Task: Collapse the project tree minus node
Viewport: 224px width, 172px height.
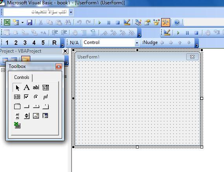Action: [x=3, y=70]
